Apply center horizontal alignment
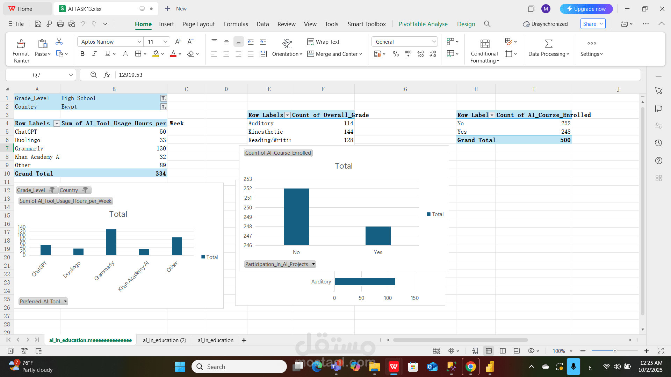671x377 pixels. 226,54
